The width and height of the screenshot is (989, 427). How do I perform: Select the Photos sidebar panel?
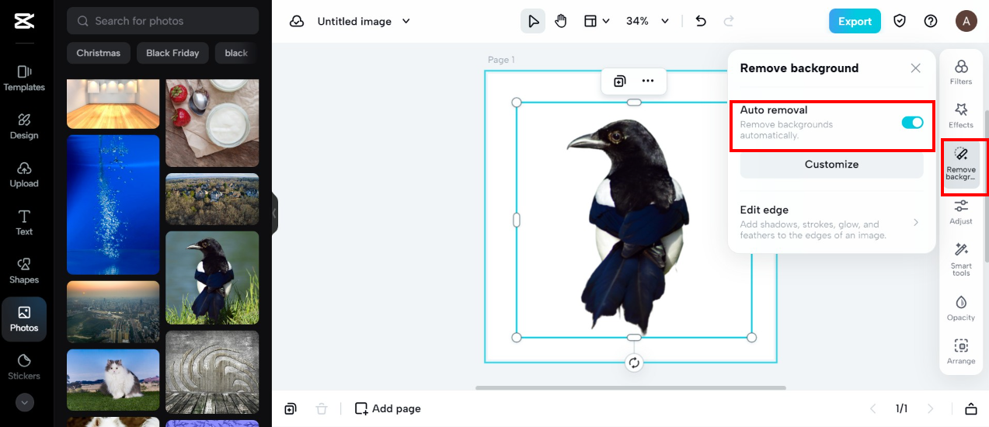pos(24,319)
